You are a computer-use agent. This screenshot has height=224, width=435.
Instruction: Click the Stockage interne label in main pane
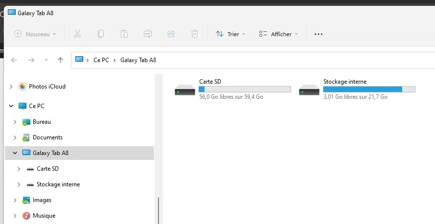(x=345, y=82)
